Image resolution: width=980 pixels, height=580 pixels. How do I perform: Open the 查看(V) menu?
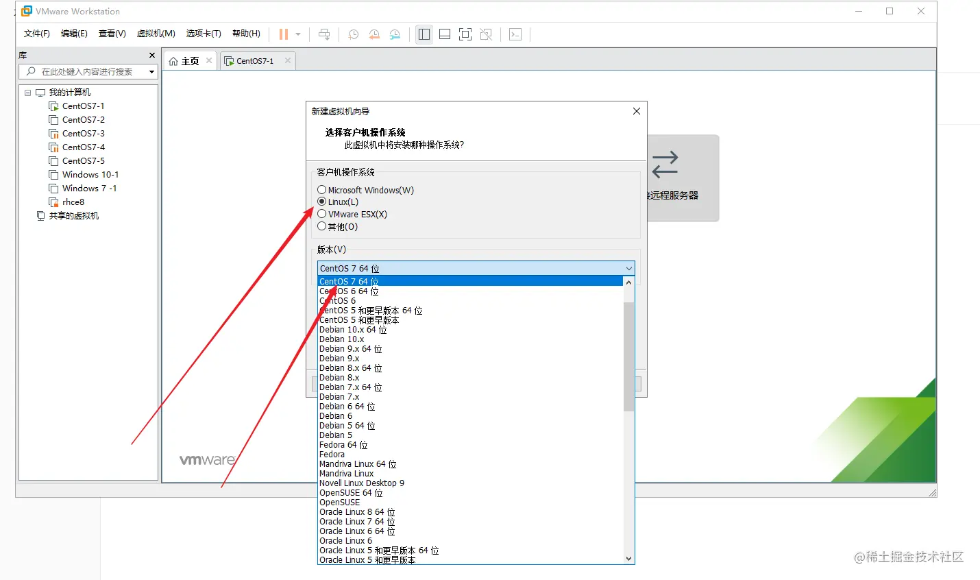tap(112, 34)
